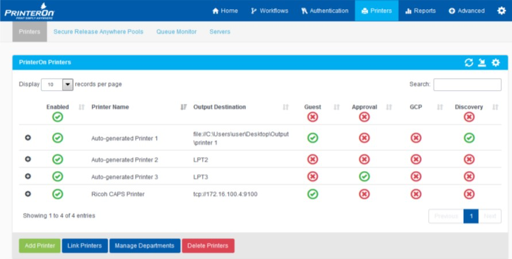Toggle GCP for Ricoh CAPS Printer
This screenshot has height=259, width=512.
[x=415, y=194]
